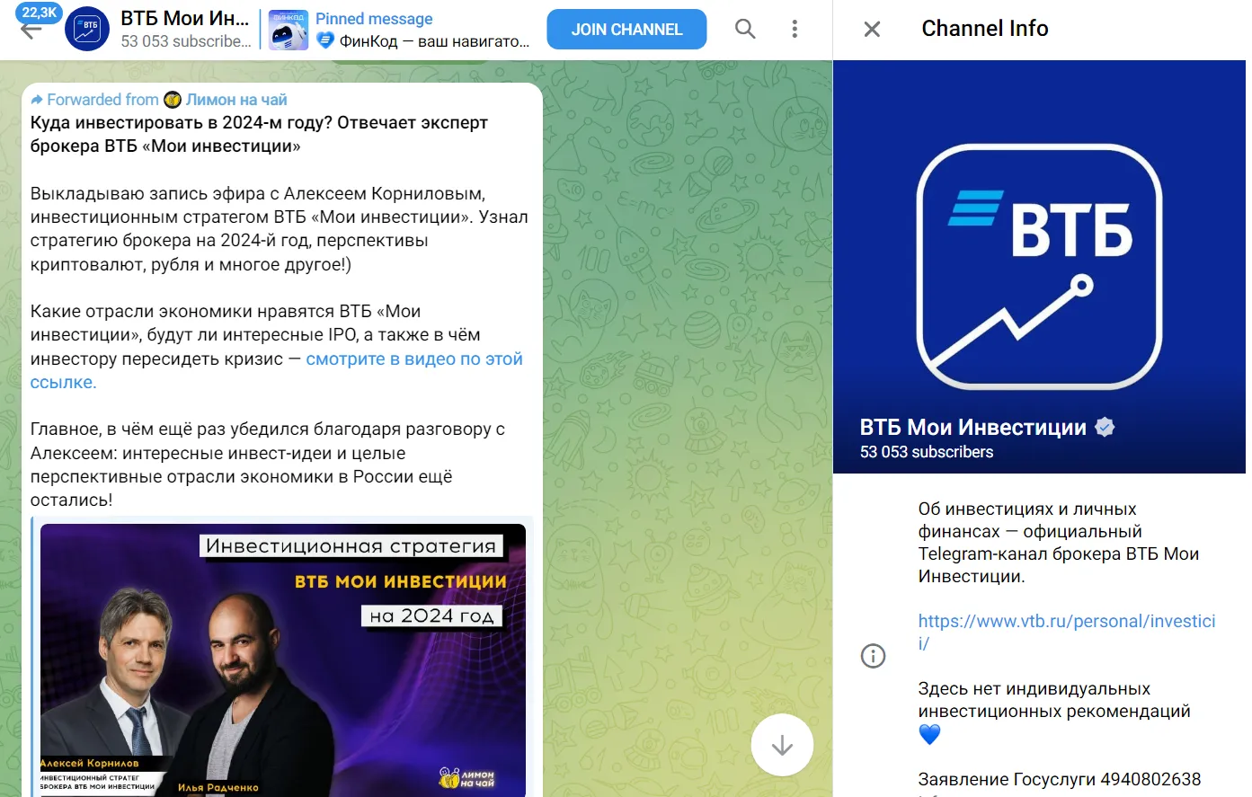
Task: Click the verified badge next to channel name
Action: click(x=1105, y=427)
